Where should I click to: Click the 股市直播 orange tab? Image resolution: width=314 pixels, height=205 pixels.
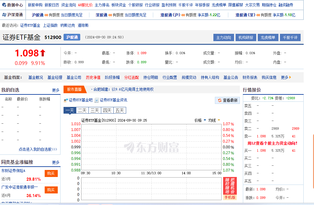(74, 90)
